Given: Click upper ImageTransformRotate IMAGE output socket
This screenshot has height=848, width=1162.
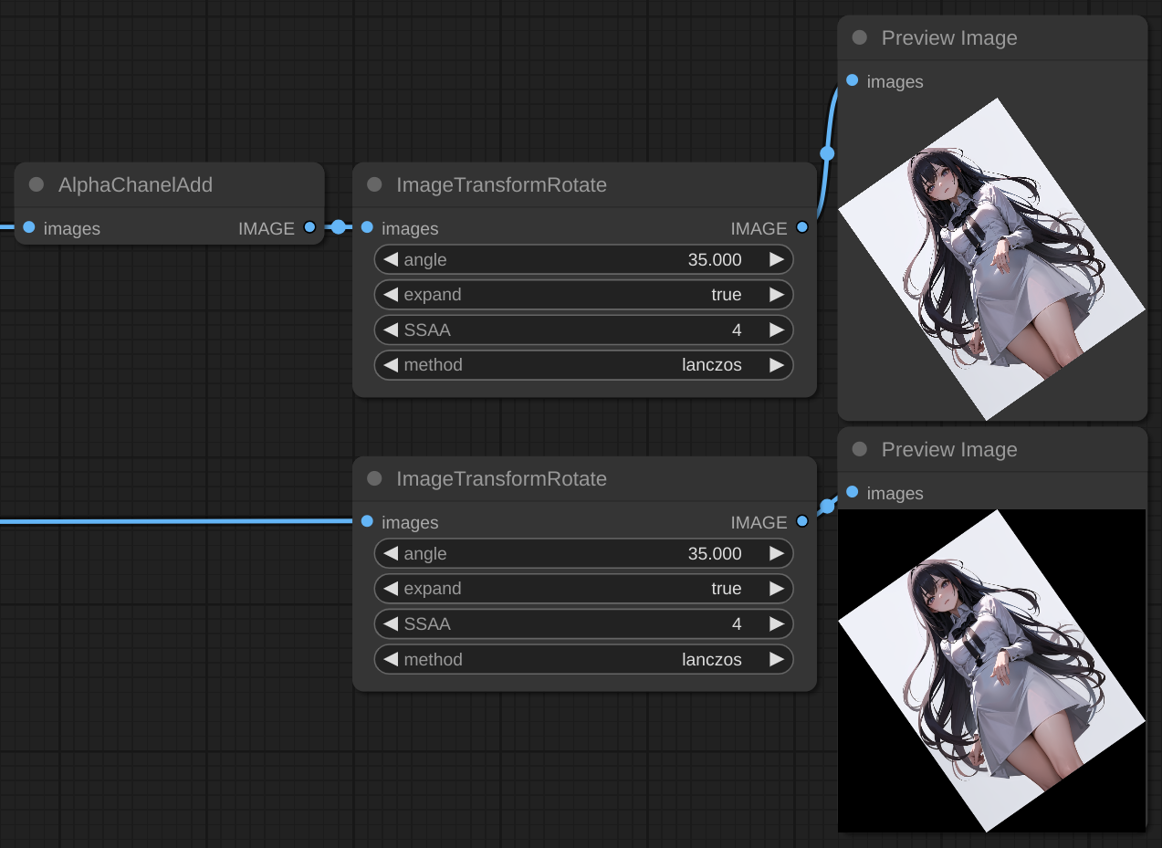Looking at the screenshot, I should coord(801,227).
